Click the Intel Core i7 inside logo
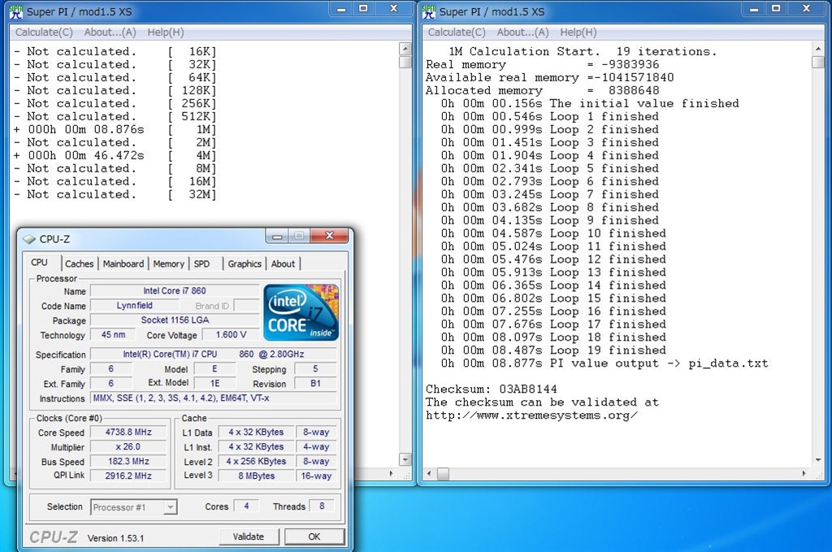832x552 pixels. point(301,312)
